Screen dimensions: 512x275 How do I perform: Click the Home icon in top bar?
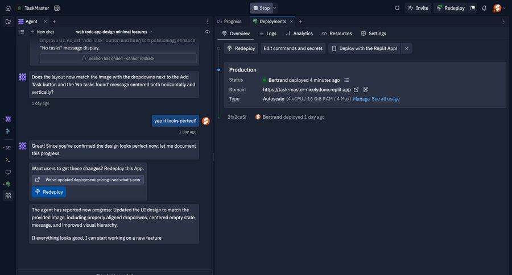coord(8,8)
